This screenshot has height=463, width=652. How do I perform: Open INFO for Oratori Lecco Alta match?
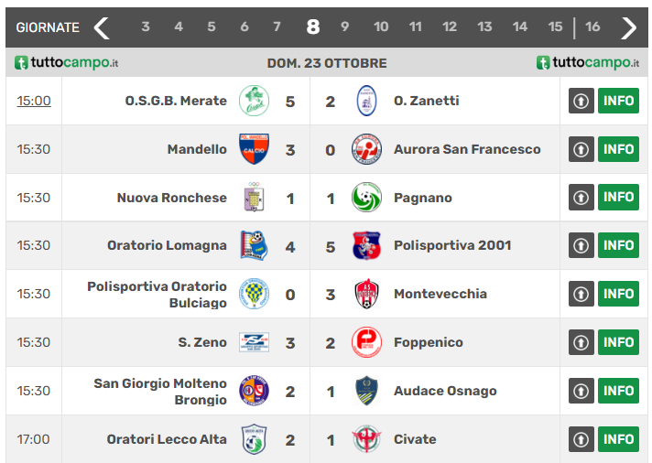[x=618, y=439]
